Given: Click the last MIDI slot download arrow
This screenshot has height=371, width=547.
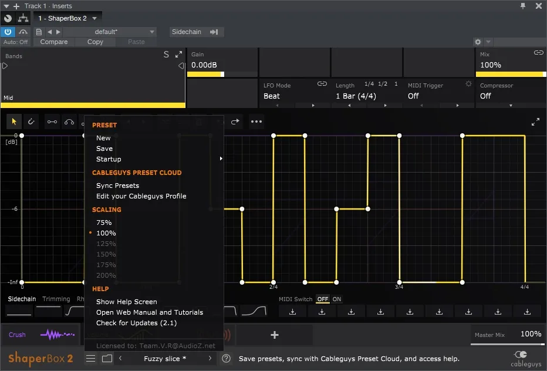Looking at the screenshot, I should 527,312.
